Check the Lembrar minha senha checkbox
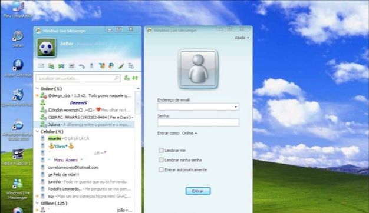369x213 pixels. 161,160
